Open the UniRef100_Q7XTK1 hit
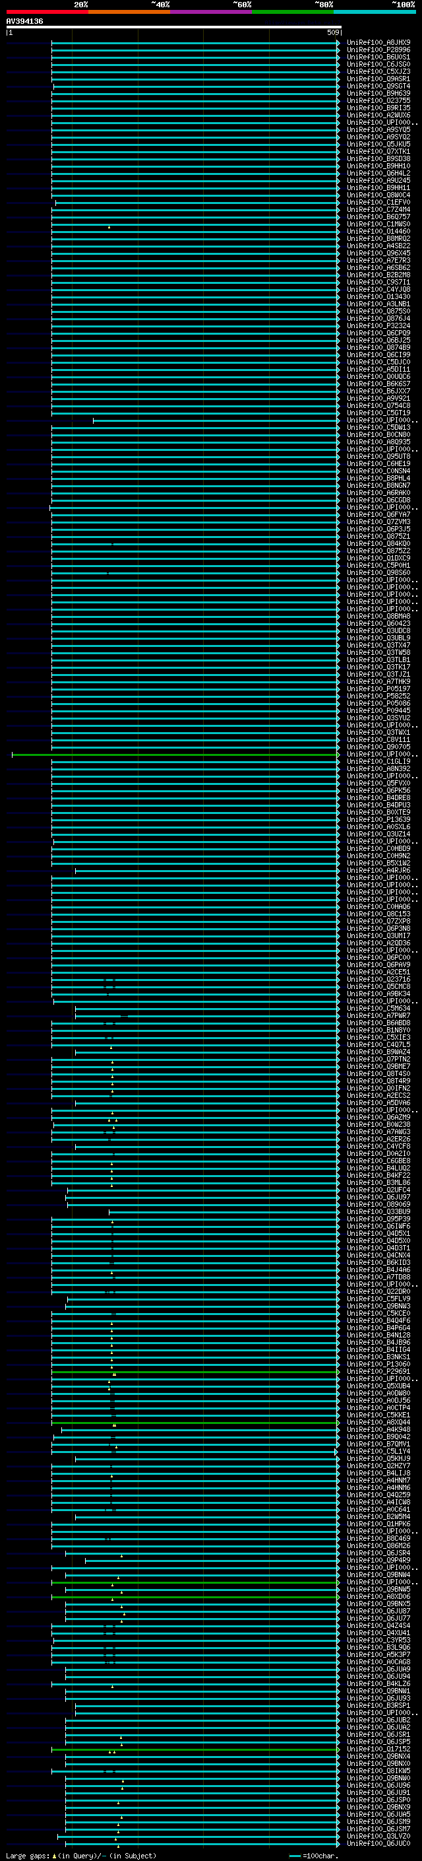 click(x=378, y=151)
